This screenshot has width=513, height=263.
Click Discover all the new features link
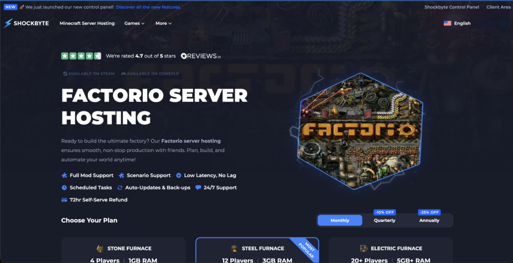point(148,7)
